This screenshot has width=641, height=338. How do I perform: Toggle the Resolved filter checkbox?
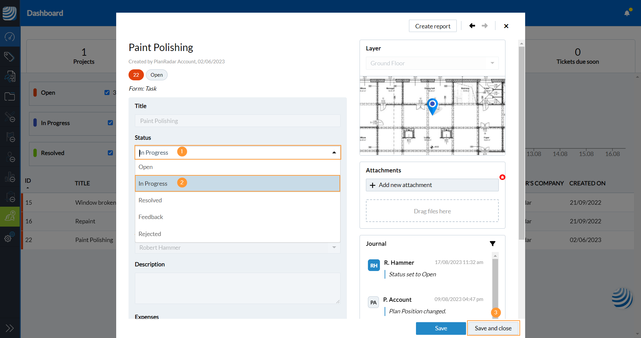tap(110, 153)
